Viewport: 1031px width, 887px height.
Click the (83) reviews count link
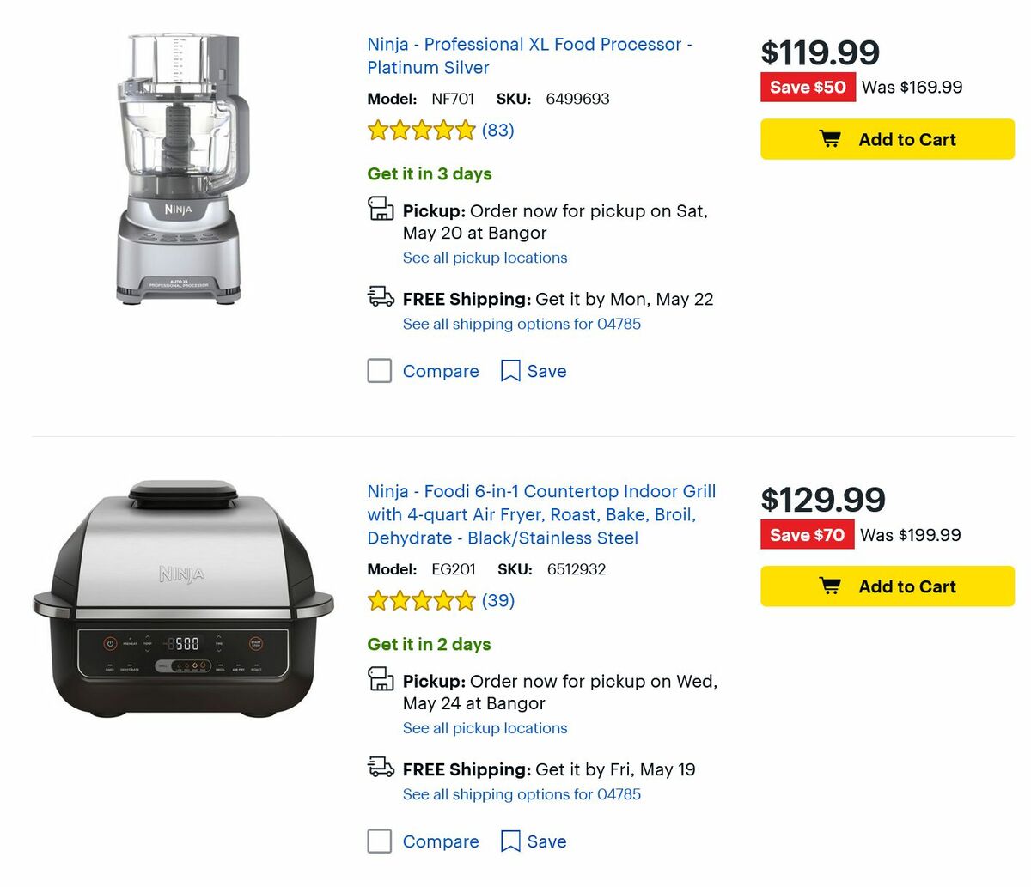click(x=499, y=130)
